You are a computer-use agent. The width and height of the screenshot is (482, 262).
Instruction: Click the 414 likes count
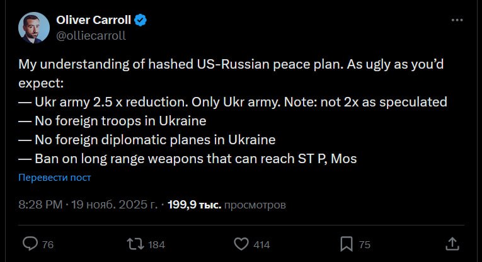(x=261, y=244)
